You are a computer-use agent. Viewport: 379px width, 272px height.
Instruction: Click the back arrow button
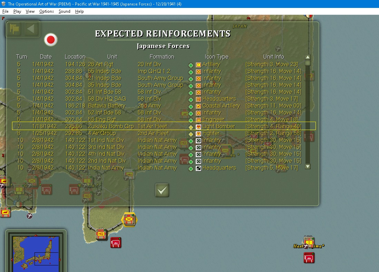pyautogui.click(x=31, y=29)
